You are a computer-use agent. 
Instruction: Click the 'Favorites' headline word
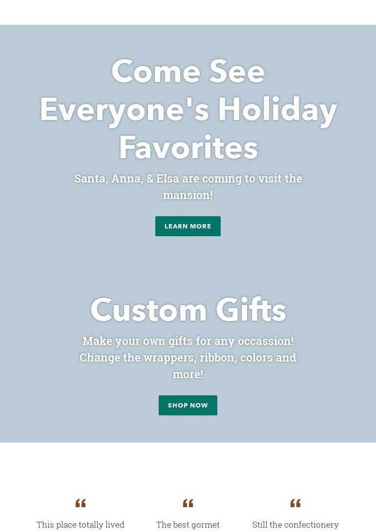coord(188,147)
